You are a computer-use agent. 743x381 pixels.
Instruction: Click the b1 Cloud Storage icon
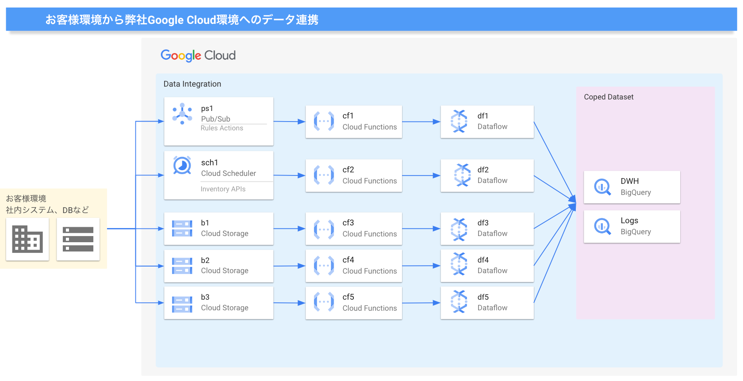[182, 229]
